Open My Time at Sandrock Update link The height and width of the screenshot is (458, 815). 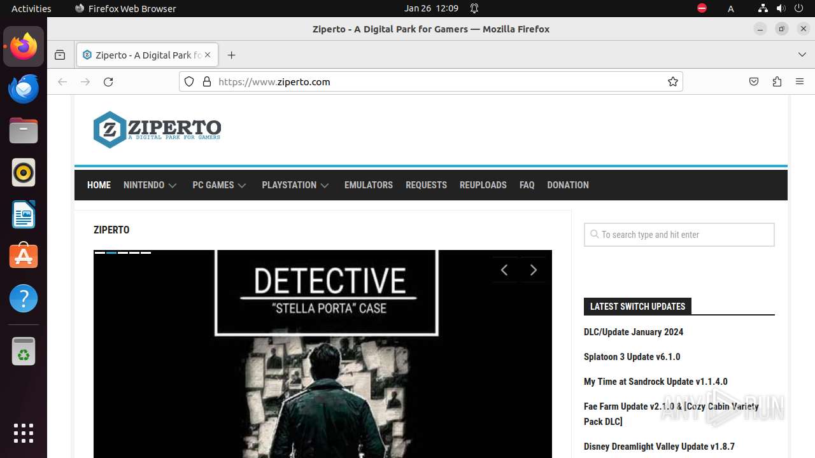click(x=655, y=382)
